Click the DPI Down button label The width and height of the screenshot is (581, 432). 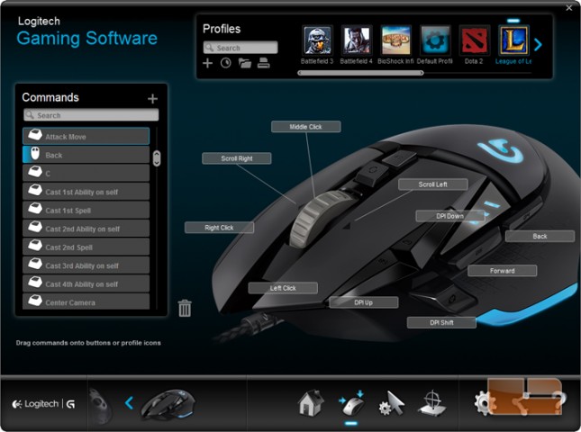(x=450, y=216)
